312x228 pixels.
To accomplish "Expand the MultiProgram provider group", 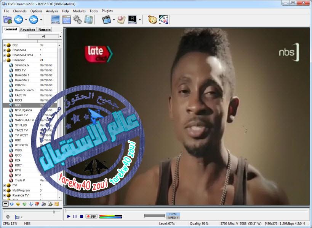I will 4,190.
